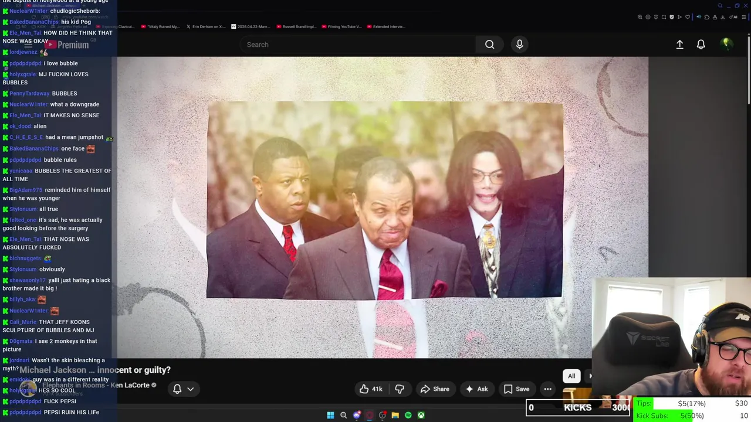The height and width of the screenshot is (422, 751).
Task: Switch to the '2026.04.22-Mavr...' tab
Action: pos(251,26)
